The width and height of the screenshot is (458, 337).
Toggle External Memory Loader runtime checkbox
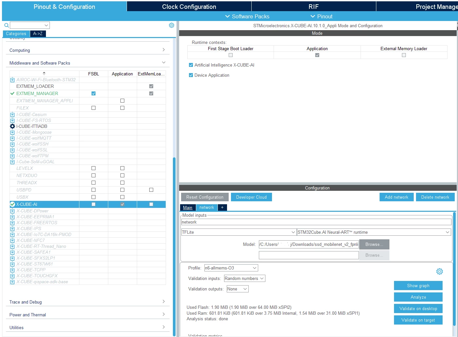pos(404,55)
